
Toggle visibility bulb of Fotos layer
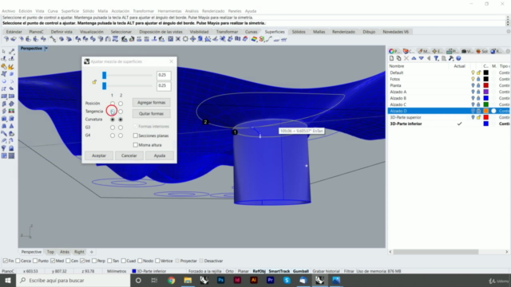pos(473,79)
